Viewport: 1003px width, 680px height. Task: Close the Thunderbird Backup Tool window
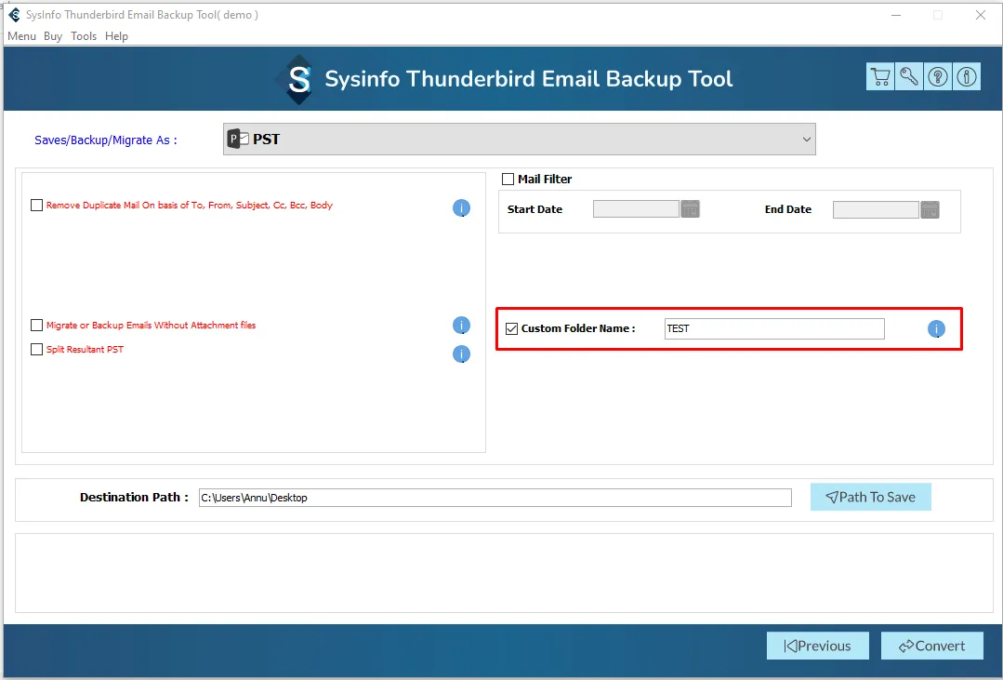coord(981,15)
